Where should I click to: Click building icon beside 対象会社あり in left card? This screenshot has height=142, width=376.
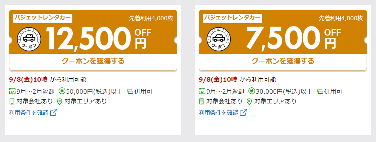tap(12, 102)
